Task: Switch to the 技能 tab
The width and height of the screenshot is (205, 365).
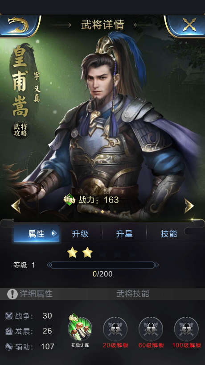Action: coord(169,234)
